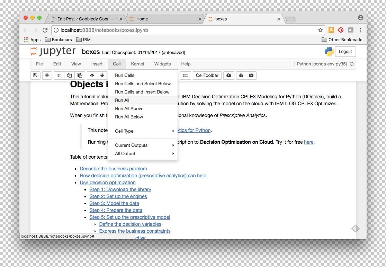
Task: Open the CellToolbar button
Action: coord(207,75)
